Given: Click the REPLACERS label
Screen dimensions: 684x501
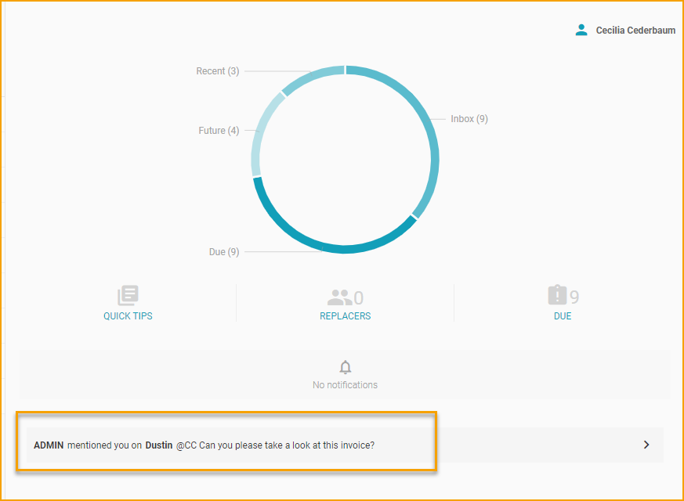Looking at the screenshot, I should pos(345,315).
